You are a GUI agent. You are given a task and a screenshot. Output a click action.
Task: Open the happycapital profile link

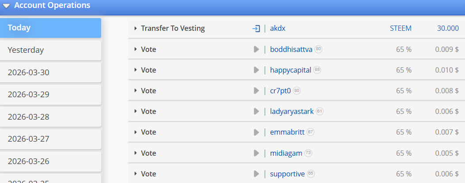click(291, 70)
